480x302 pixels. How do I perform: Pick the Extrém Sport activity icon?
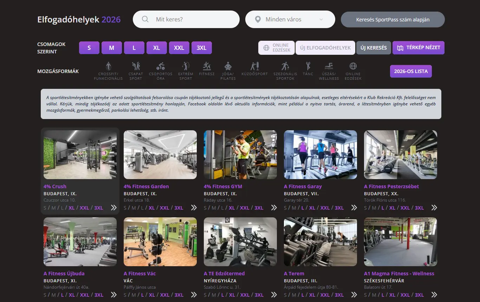pyautogui.click(x=186, y=66)
